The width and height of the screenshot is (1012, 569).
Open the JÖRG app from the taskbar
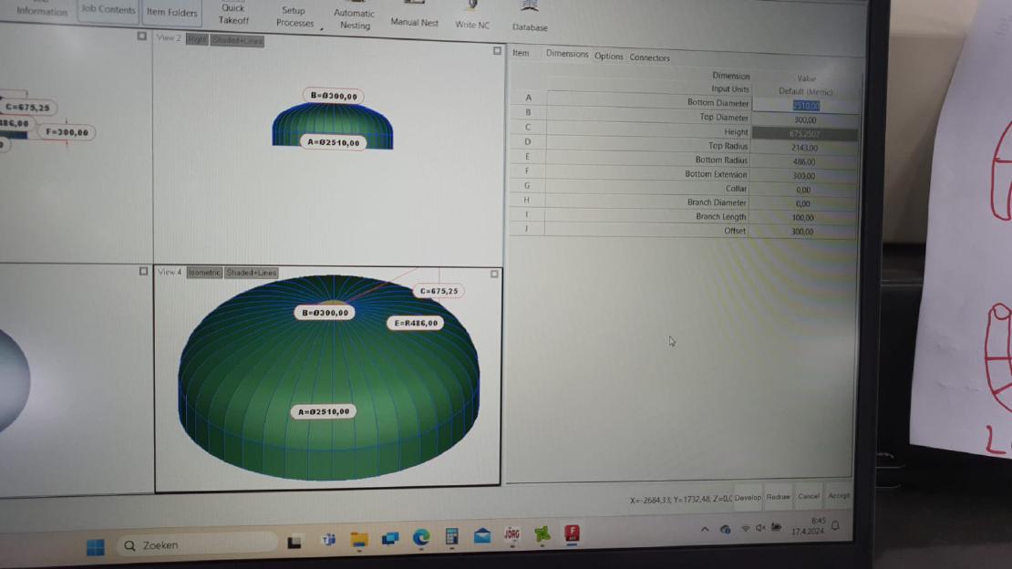(x=511, y=534)
